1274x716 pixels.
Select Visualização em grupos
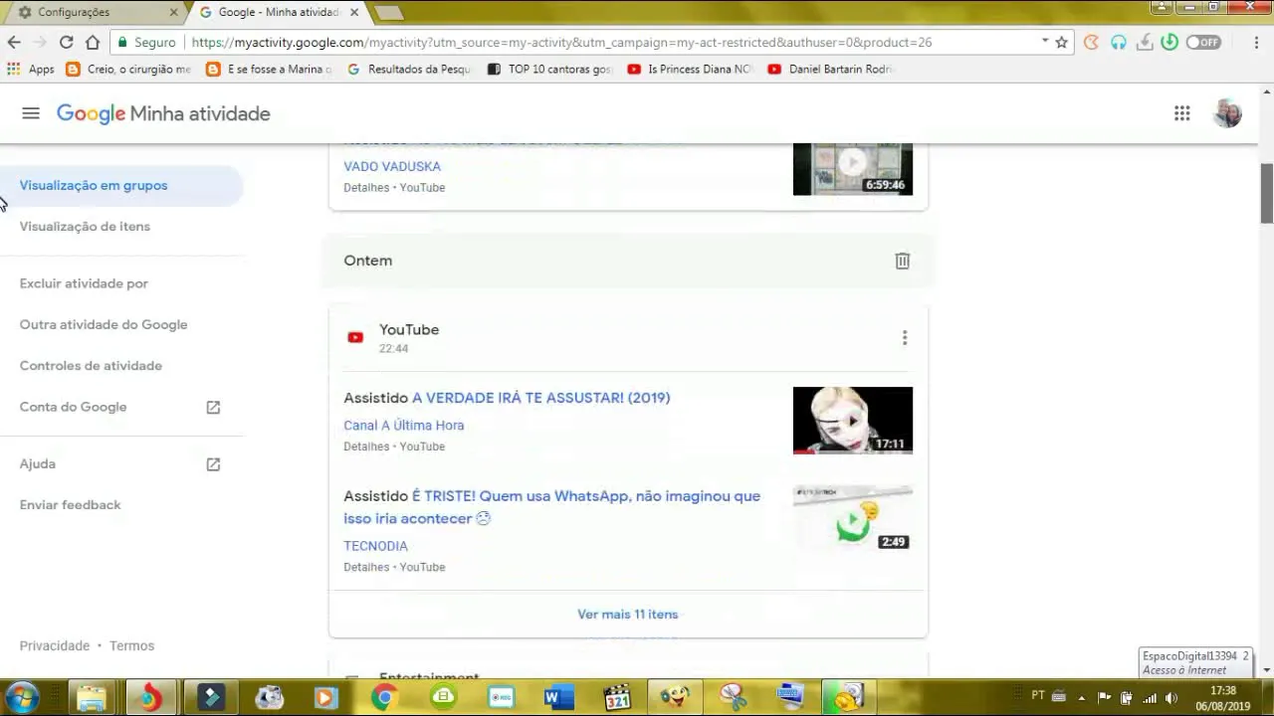pos(121,186)
